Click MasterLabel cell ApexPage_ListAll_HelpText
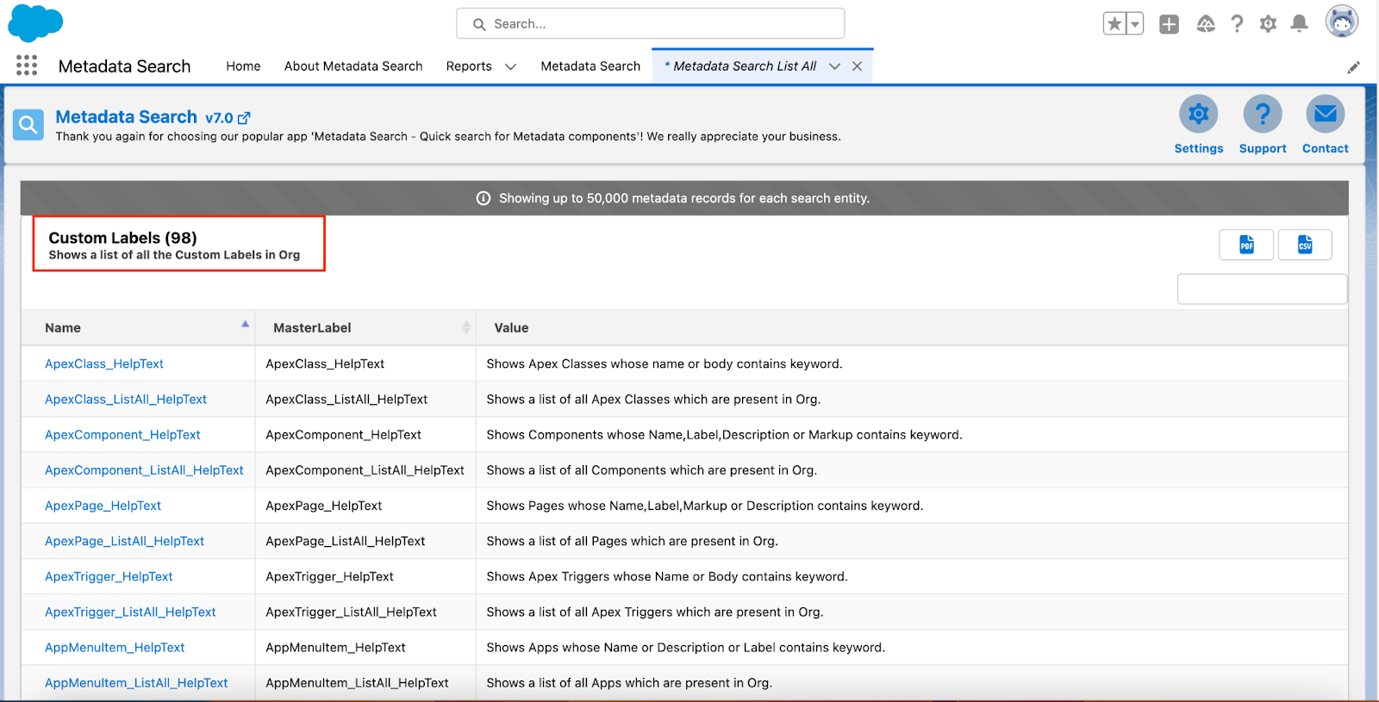The height and width of the screenshot is (702, 1379). [x=346, y=541]
